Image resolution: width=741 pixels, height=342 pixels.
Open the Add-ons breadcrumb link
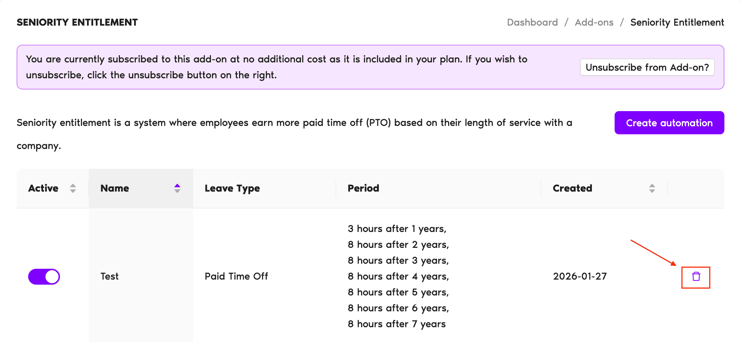pyautogui.click(x=594, y=22)
